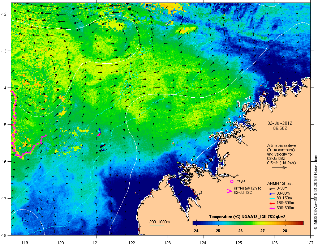This screenshot has width=318, height=246.
Task: Click the longitude label 123
Action: point(168,242)
